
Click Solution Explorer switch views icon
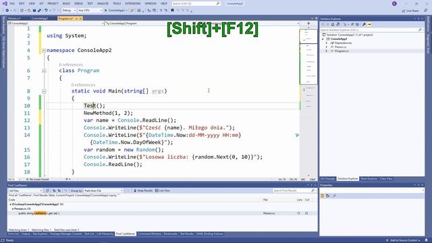337,24
